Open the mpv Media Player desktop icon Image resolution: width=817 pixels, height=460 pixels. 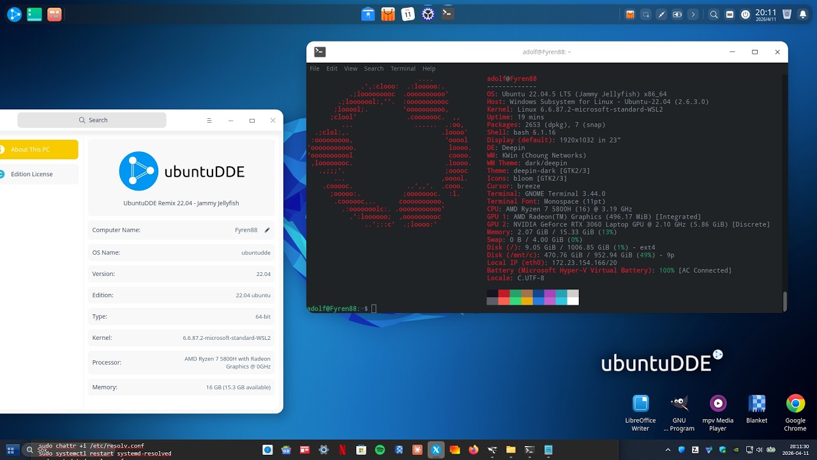[x=718, y=413]
